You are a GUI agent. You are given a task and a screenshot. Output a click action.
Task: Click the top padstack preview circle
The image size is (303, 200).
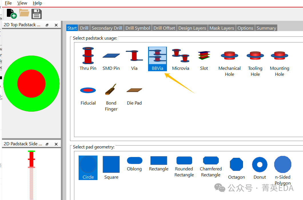point(31,84)
